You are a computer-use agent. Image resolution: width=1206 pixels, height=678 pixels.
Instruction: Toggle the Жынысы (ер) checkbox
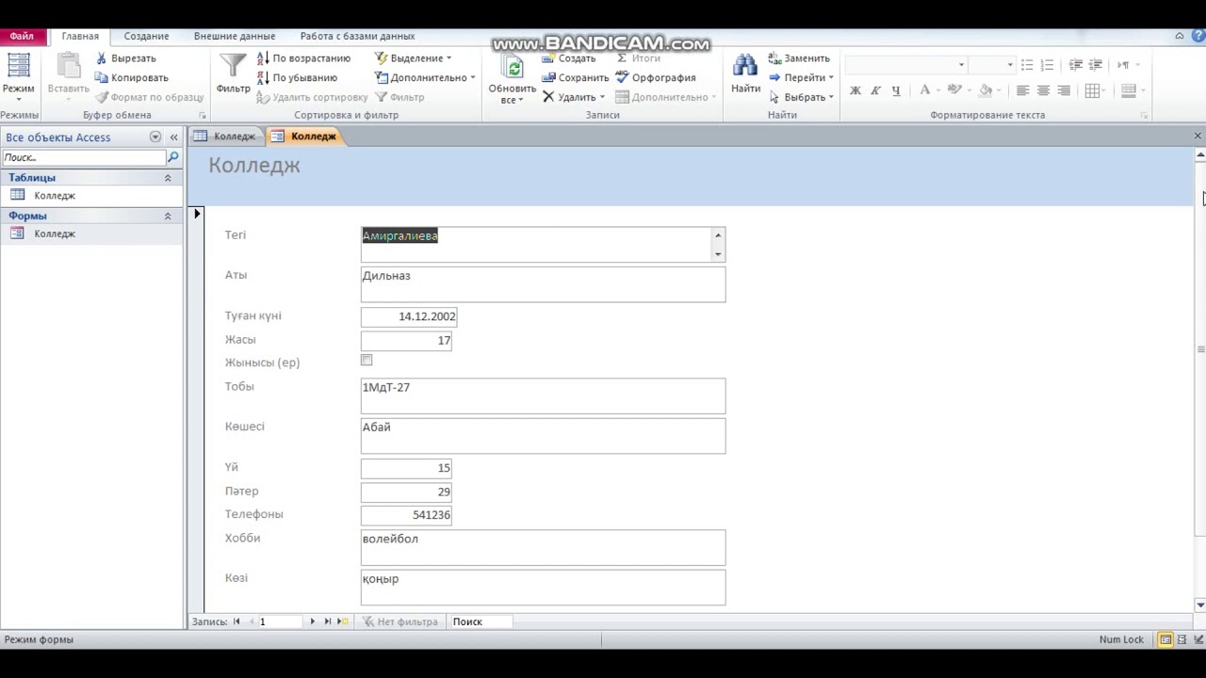(367, 360)
